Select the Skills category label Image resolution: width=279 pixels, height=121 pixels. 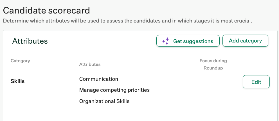(18, 81)
